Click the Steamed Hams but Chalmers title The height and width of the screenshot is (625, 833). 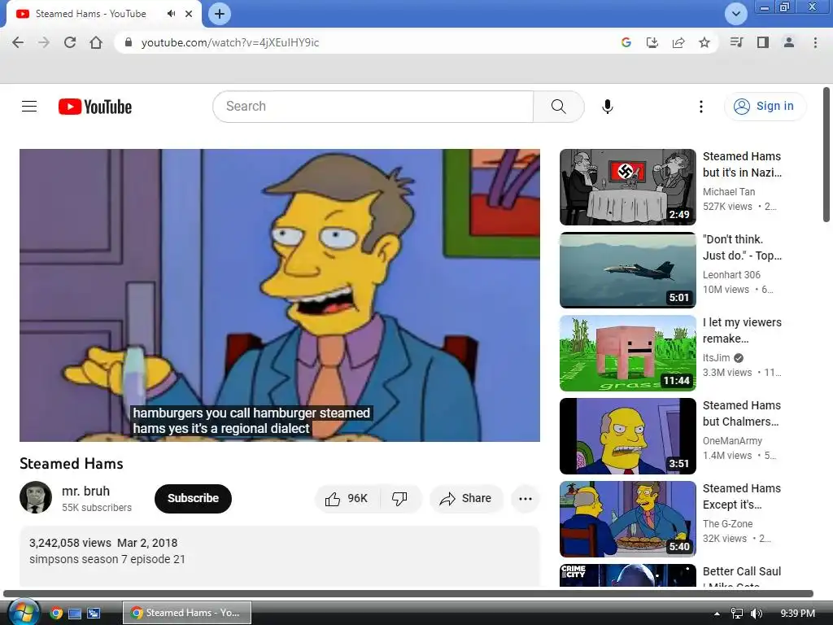(x=742, y=413)
